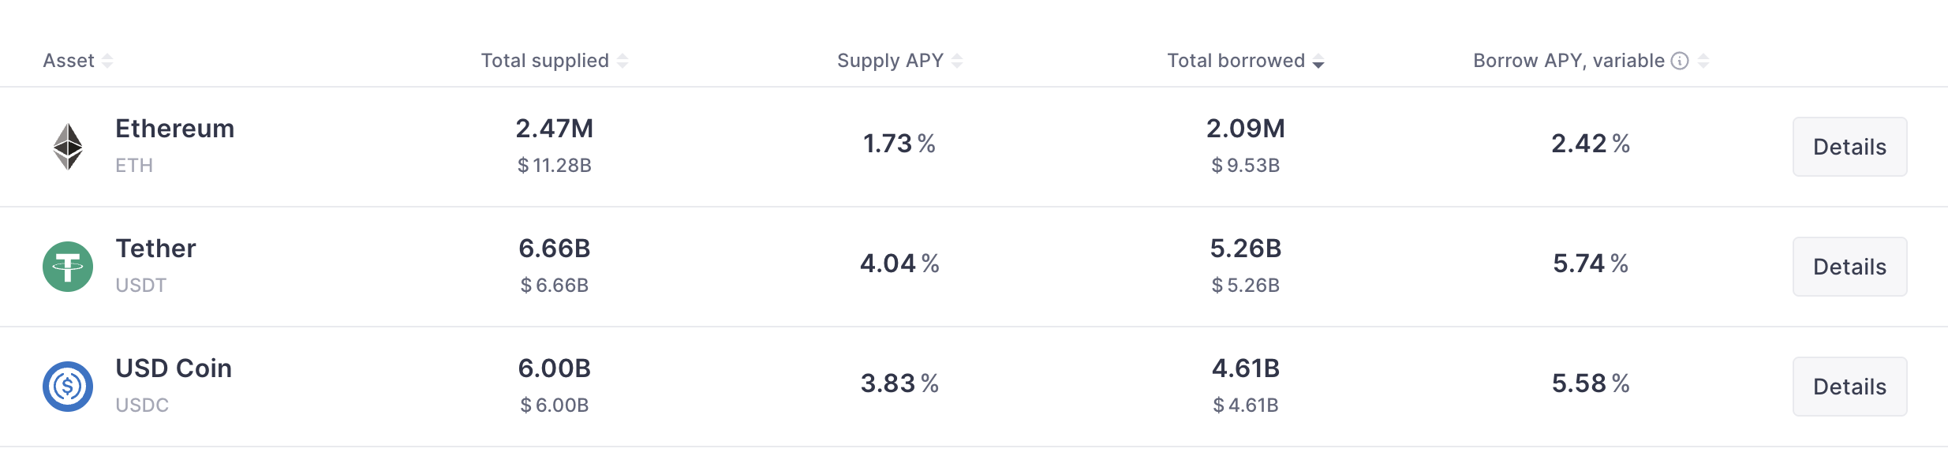Sort table by Supply APY header

[890, 61]
